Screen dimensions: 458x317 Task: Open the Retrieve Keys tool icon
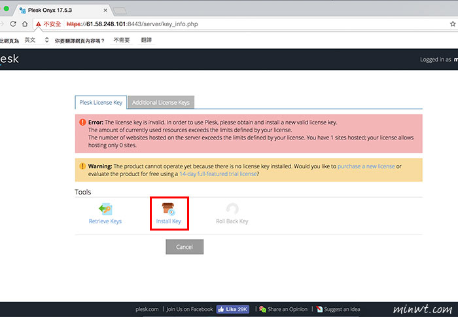[105, 209]
